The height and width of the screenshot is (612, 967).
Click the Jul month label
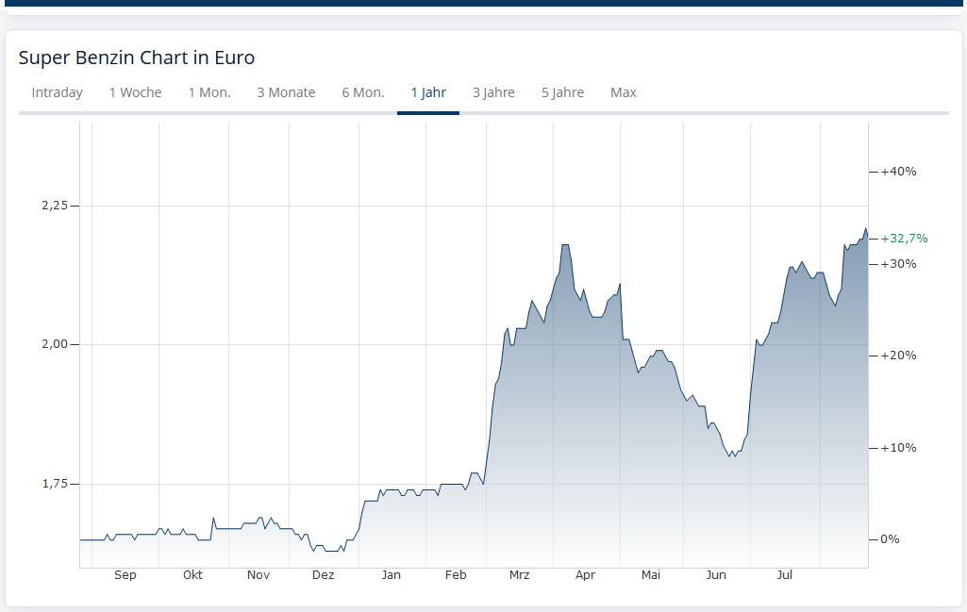point(785,575)
